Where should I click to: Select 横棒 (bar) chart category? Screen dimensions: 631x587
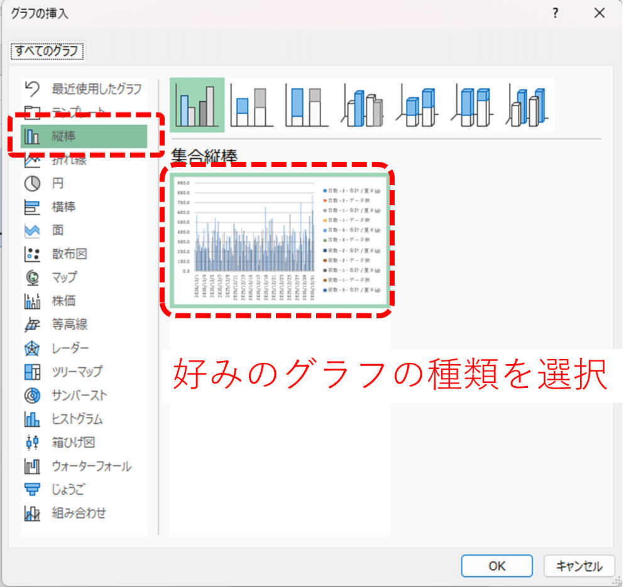(63, 207)
